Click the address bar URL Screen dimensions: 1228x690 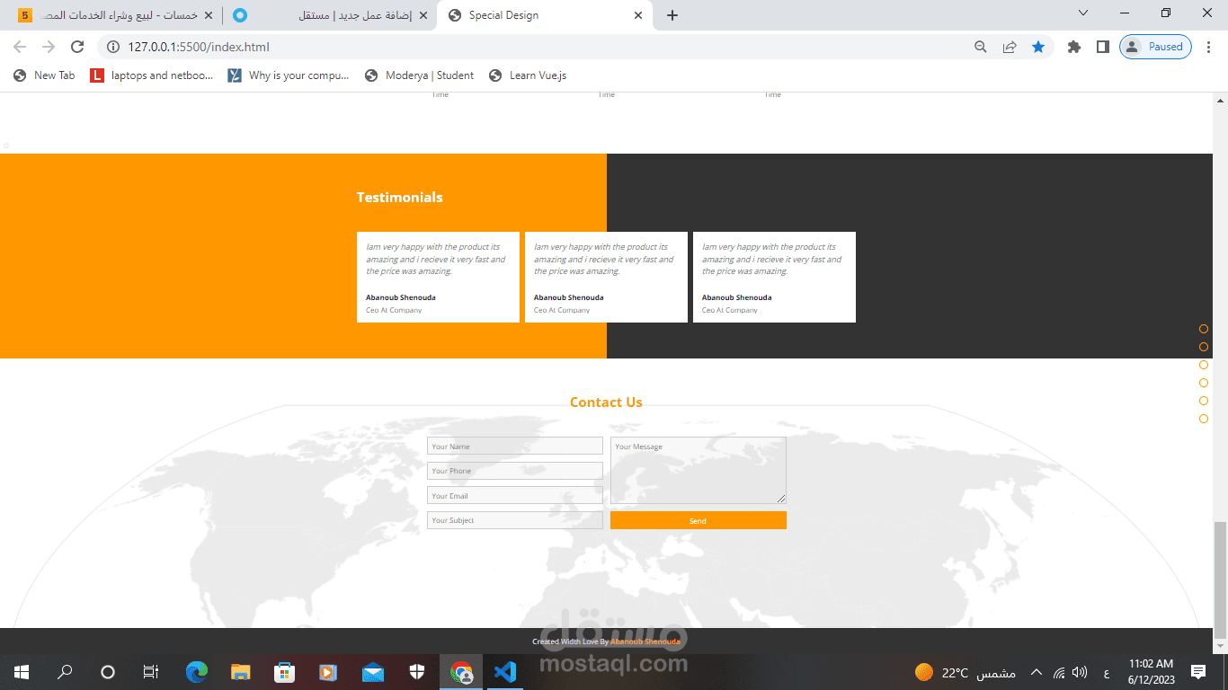199,47
